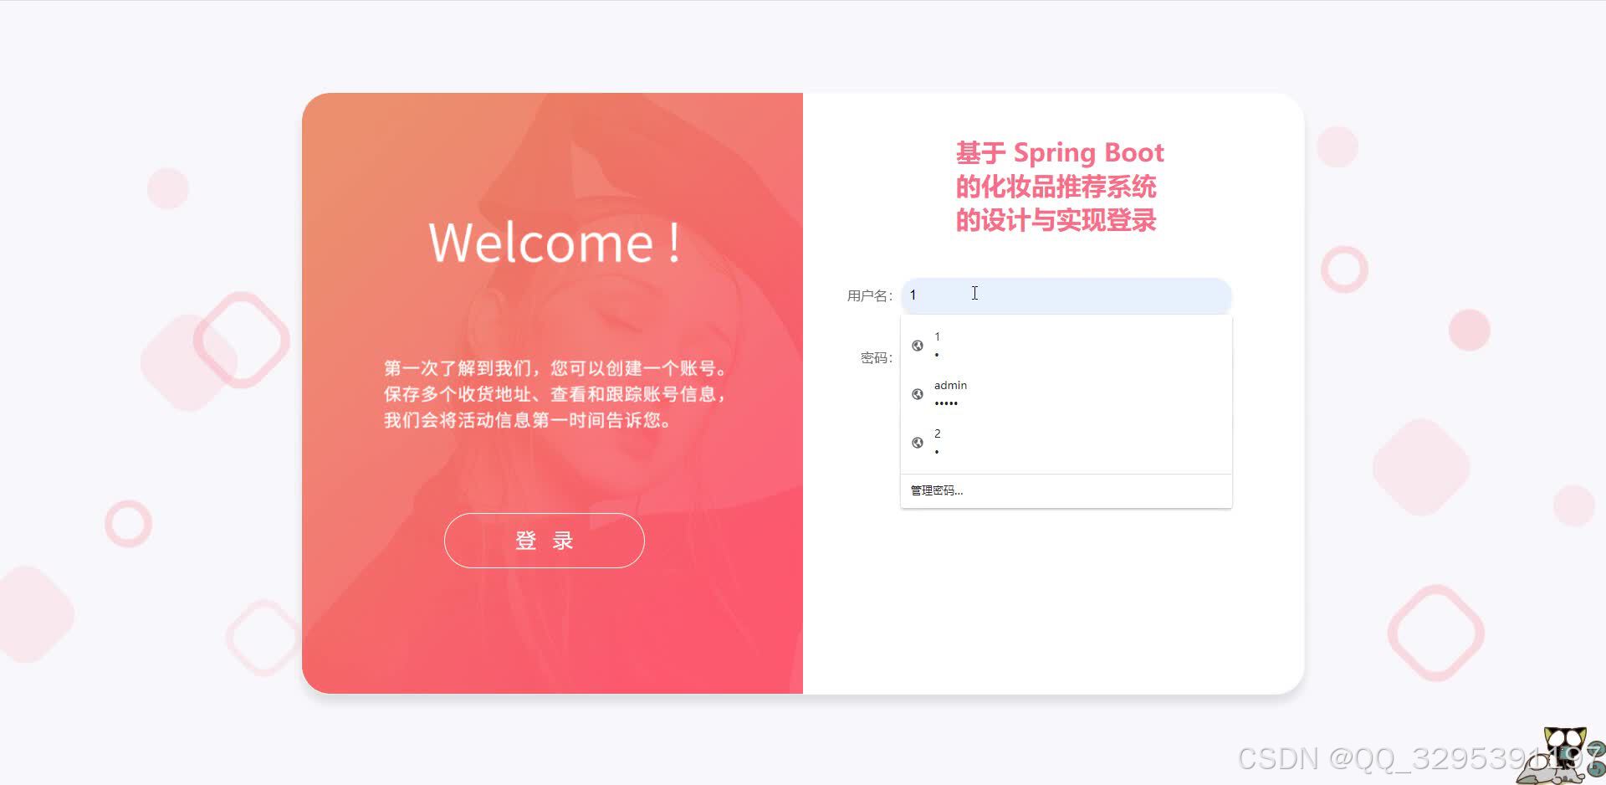The height and width of the screenshot is (785, 1606).
Task: Click the 密码: label
Action: click(877, 358)
